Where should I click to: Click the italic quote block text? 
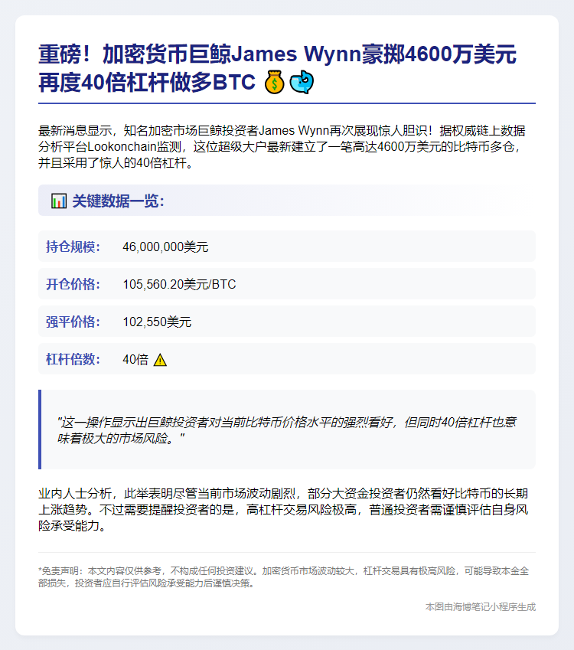[x=287, y=430]
